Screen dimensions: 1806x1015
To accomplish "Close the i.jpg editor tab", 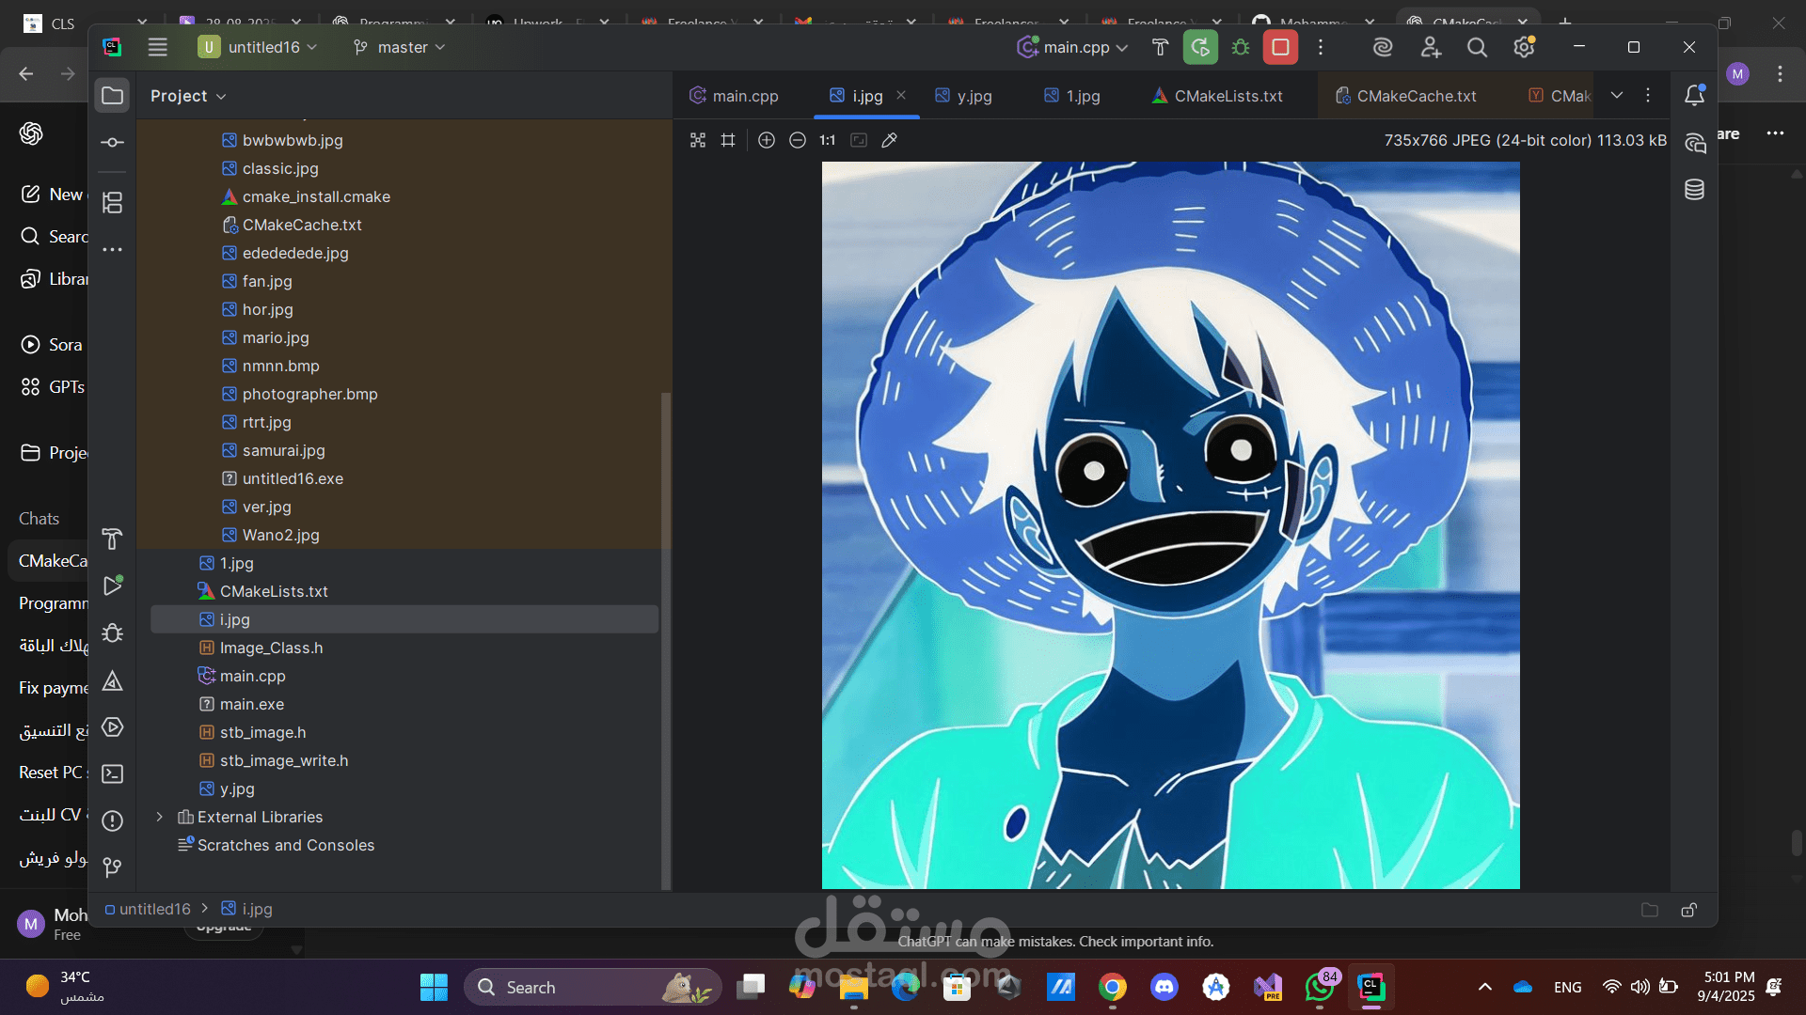I will tap(901, 95).
